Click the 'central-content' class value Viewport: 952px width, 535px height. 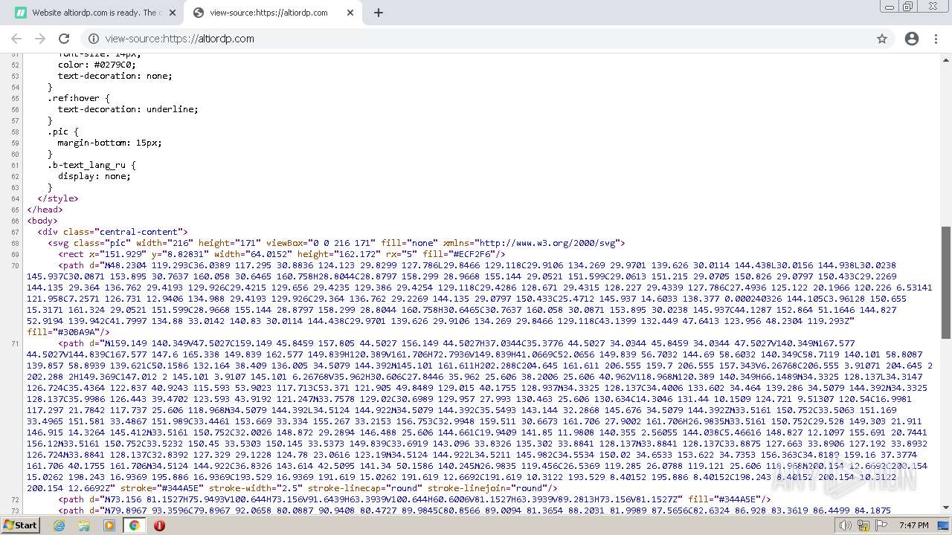138,232
